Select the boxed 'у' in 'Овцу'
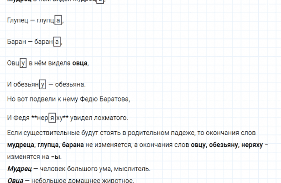Image resolution: width=281 pixels, height=183 pixels. coord(23,63)
